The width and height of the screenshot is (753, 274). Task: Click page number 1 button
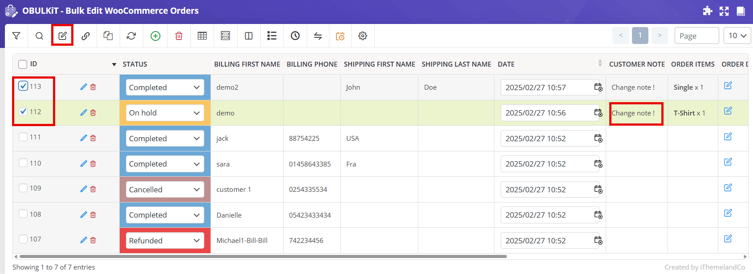640,36
